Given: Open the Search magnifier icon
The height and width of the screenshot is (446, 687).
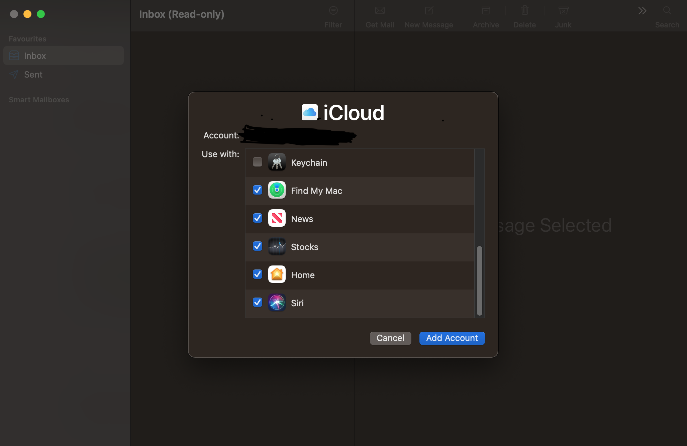Looking at the screenshot, I should pyautogui.click(x=667, y=11).
